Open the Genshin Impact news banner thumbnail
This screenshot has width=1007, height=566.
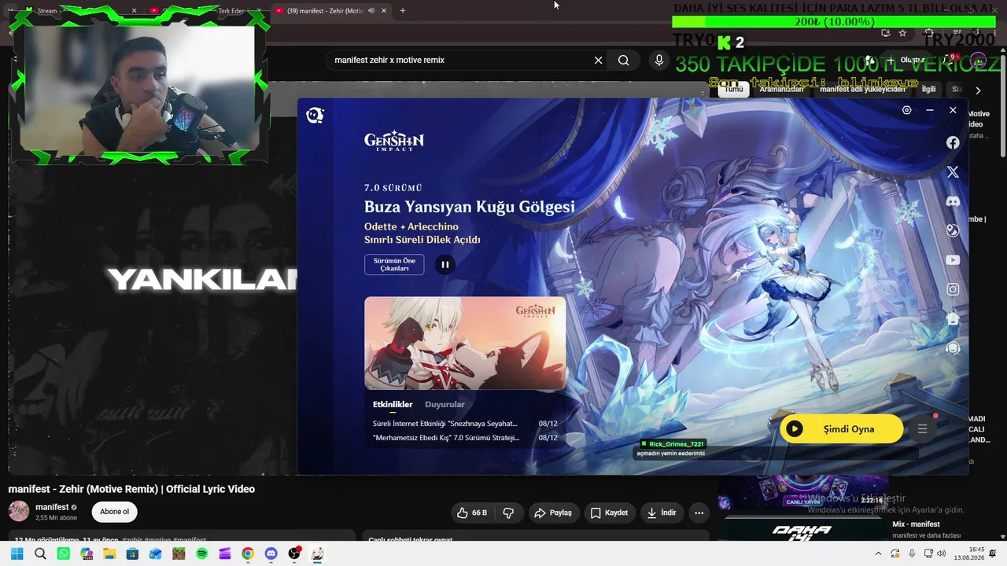(x=465, y=343)
